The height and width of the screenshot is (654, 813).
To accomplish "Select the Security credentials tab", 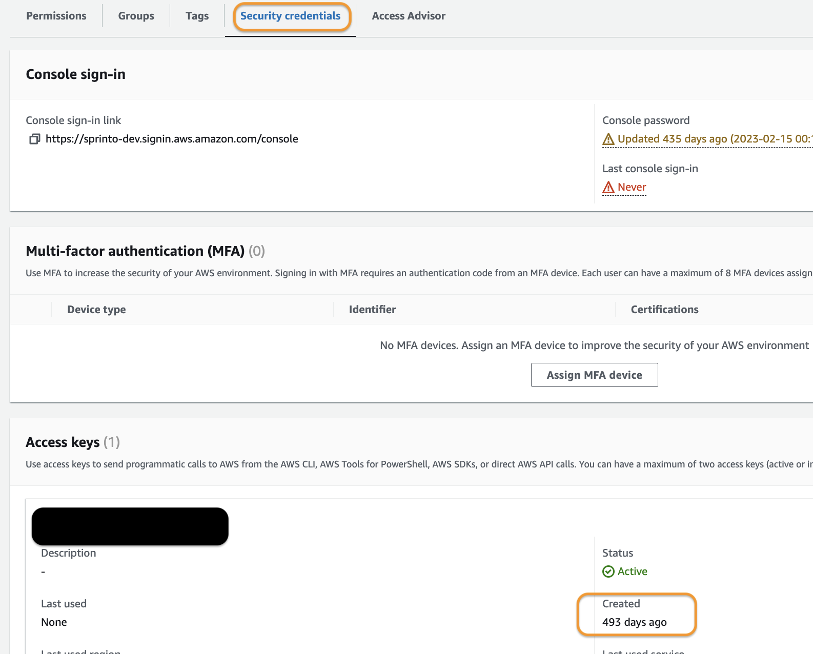I will tap(291, 16).
